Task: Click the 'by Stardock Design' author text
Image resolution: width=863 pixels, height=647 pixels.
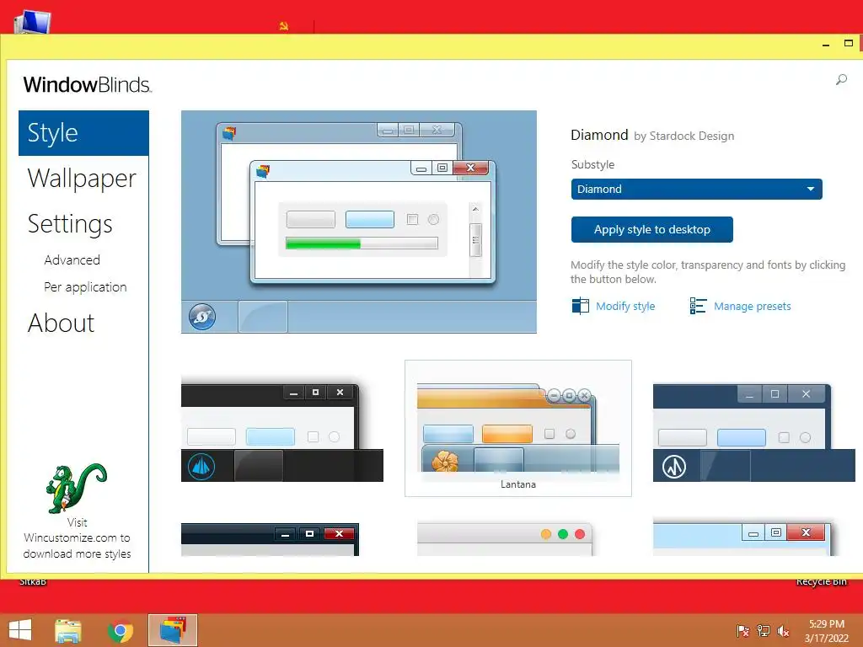Action: 683,136
